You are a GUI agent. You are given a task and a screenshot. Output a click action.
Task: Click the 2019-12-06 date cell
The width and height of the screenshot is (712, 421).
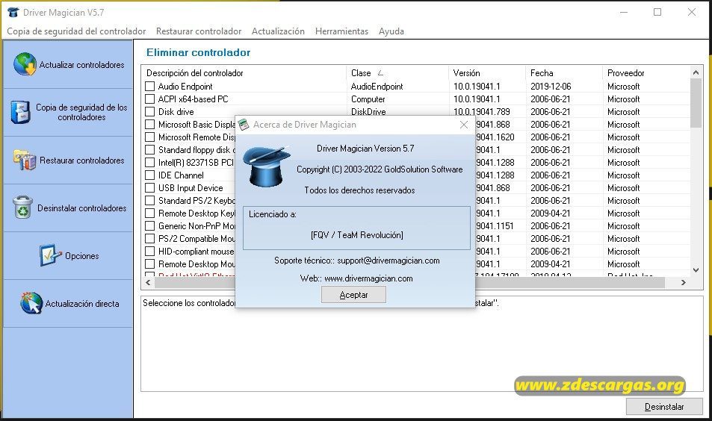[551, 86]
